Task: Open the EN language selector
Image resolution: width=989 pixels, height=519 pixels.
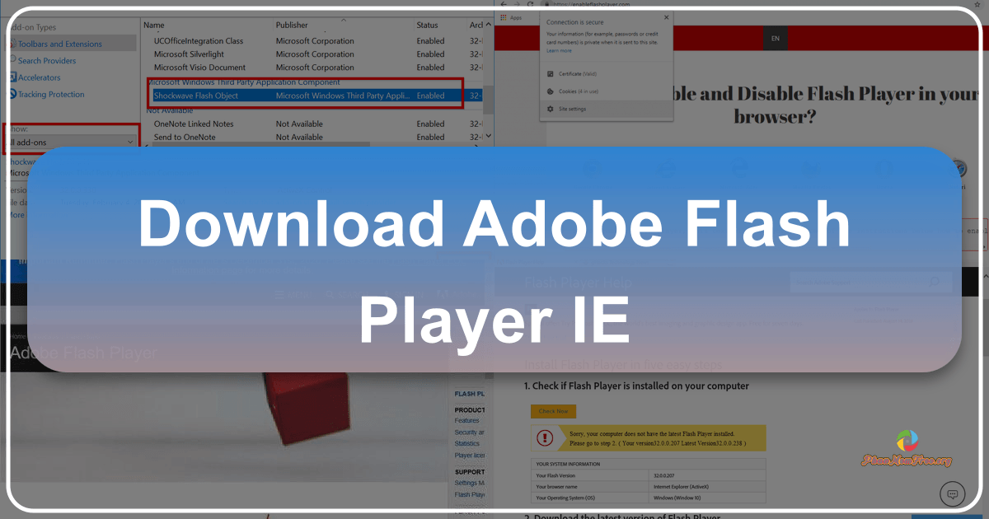Action: click(775, 38)
